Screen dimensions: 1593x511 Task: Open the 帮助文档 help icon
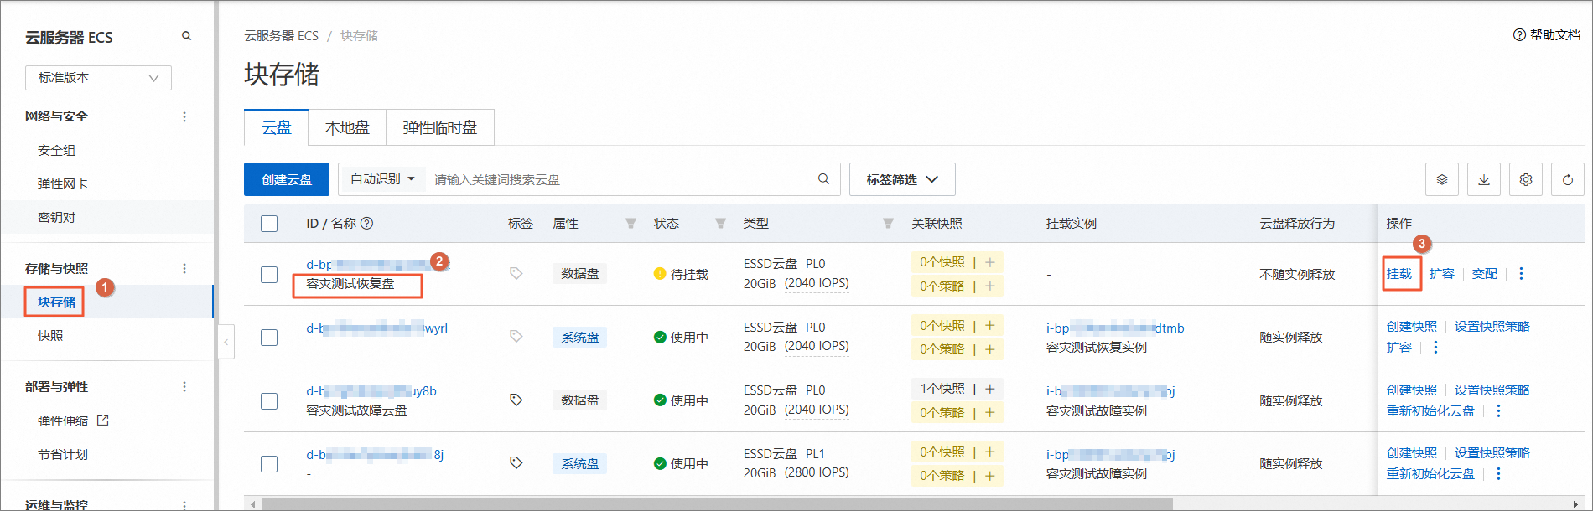point(1519,35)
